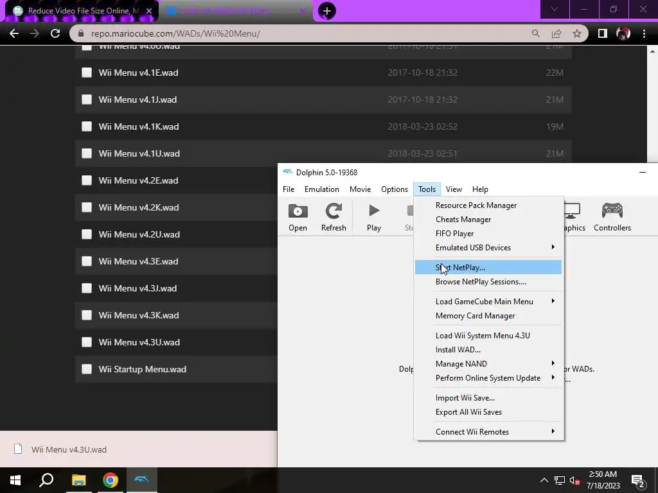Open the tab search chevron in Chrome
The image size is (658, 493).
pos(555,9)
